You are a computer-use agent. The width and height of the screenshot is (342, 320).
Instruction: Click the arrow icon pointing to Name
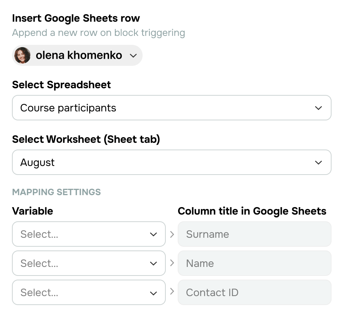coord(172,263)
